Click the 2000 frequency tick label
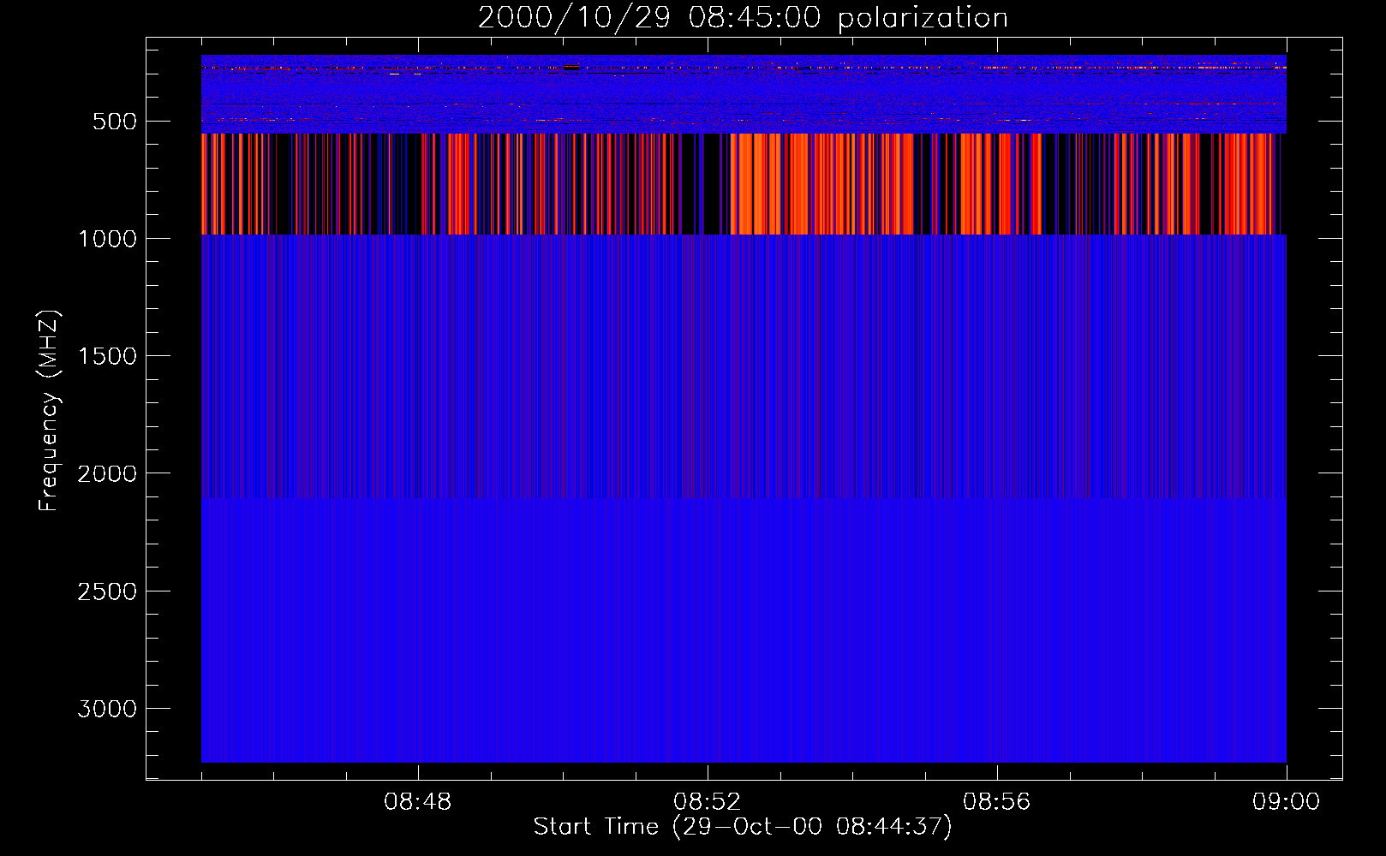Image resolution: width=1386 pixels, height=856 pixels. (107, 473)
